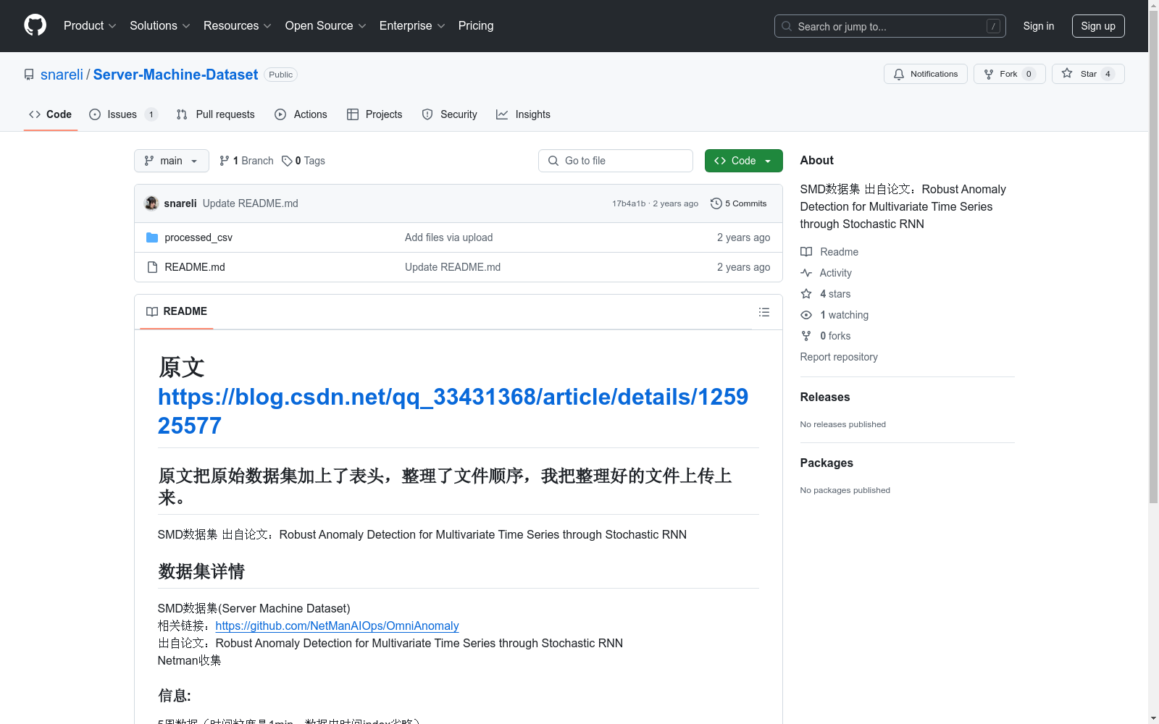Expand the Open Source menu
Image resolution: width=1159 pixels, height=724 pixels.
[325, 26]
